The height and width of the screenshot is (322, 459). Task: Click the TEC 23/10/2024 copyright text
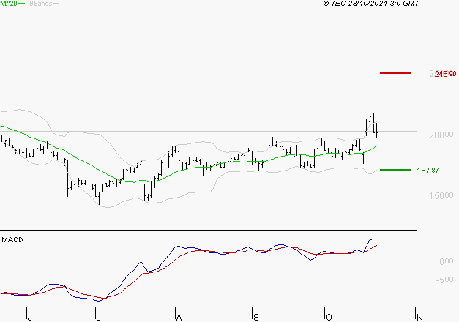tap(371, 4)
